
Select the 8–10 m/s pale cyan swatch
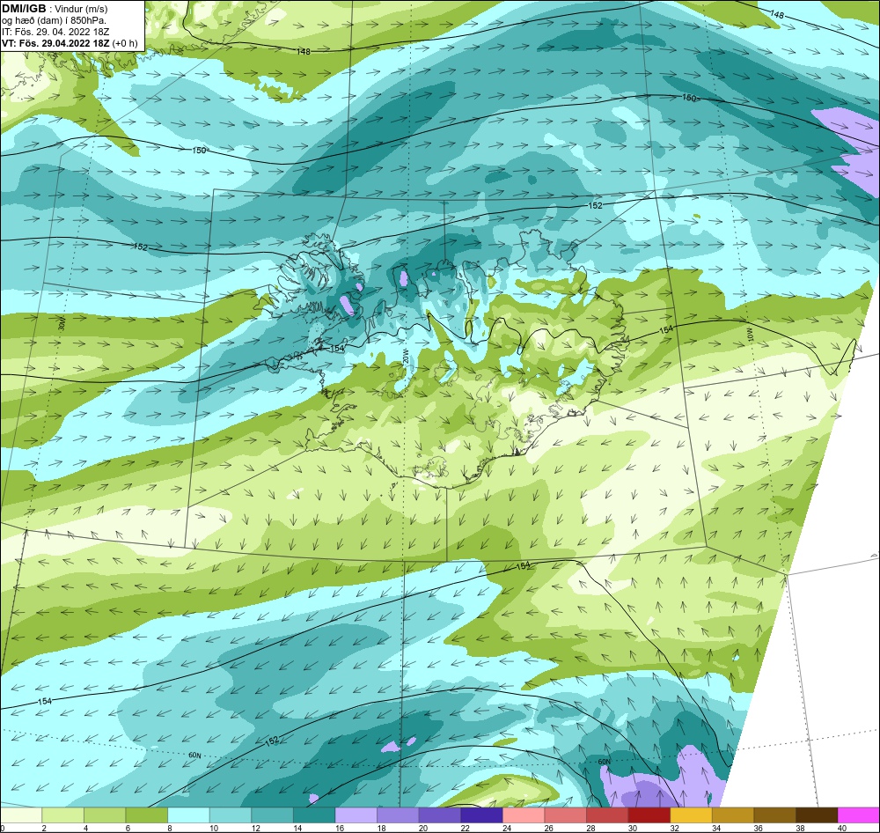click(x=188, y=815)
